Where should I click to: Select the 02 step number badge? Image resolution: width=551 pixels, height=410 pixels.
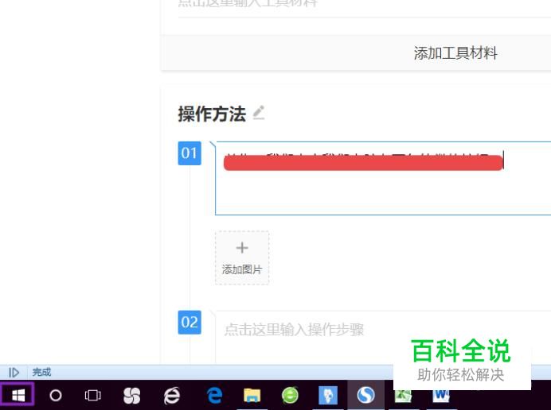click(x=190, y=323)
